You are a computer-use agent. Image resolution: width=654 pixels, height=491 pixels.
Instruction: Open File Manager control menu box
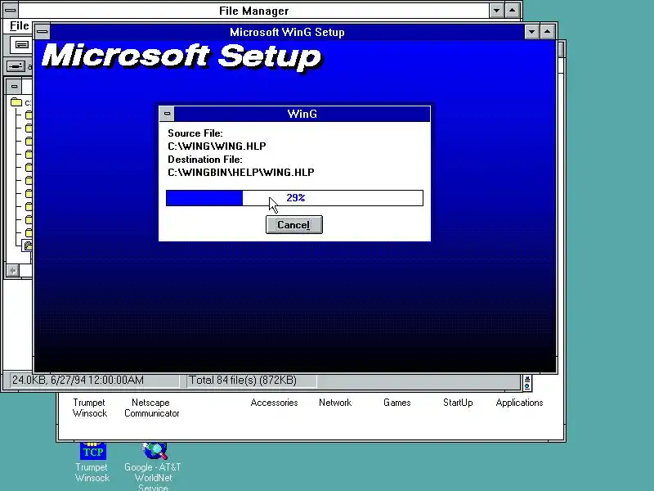11,9
